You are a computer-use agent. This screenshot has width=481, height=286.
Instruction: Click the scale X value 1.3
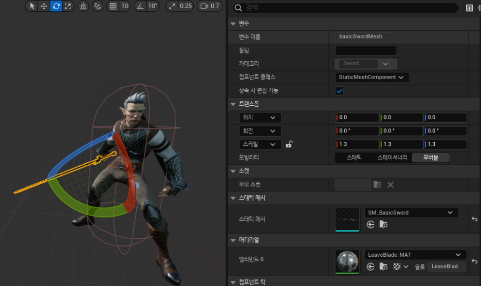[357, 144]
